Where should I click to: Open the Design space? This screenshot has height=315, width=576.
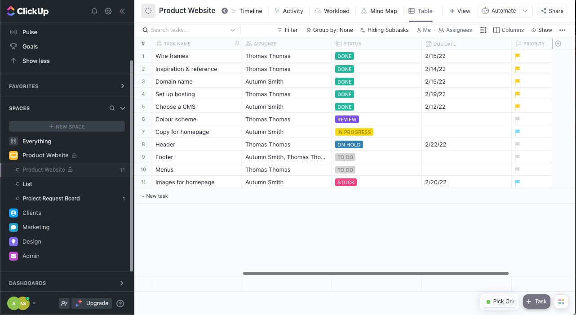(x=31, y=241)
